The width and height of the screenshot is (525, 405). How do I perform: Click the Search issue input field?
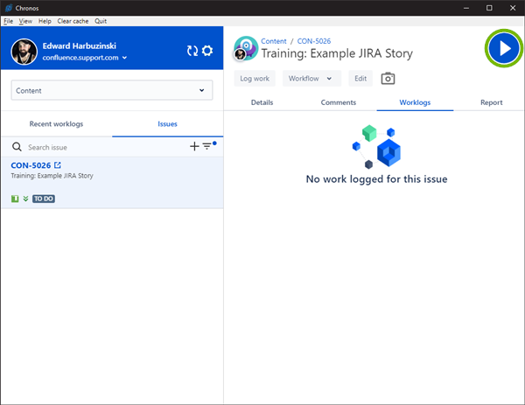pyautogui.click(x=107, y=147)
